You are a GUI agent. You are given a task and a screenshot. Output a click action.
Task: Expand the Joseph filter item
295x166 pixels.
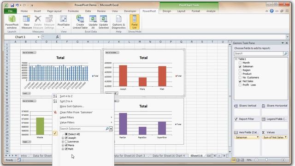click(63, 138)
